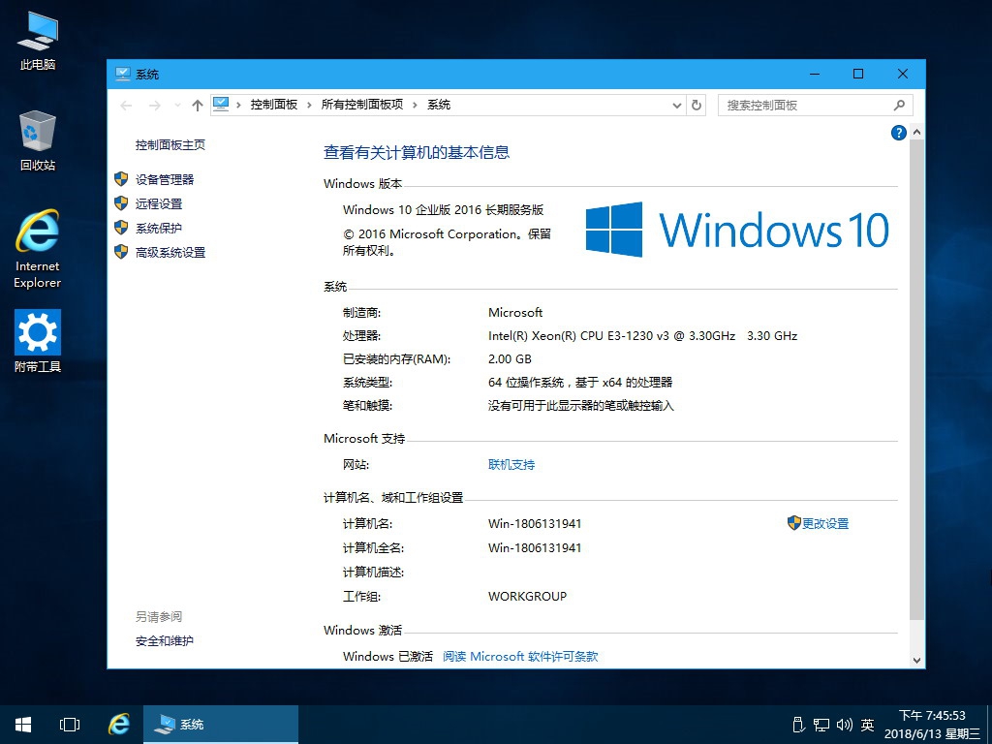Click the 没有可用于此显示器的笔或触控输入 text
Screen dimensions: 992x744
tap(581, 406)
